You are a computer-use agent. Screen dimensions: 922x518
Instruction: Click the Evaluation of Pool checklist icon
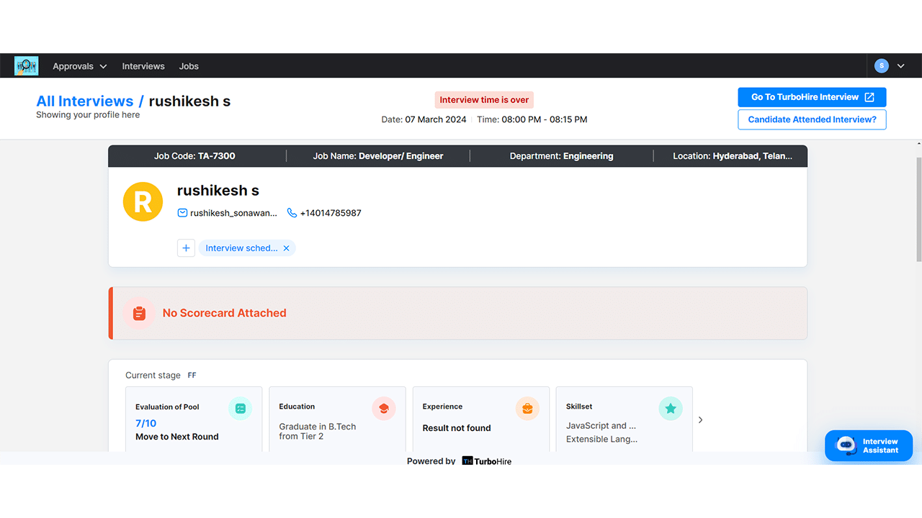[240, 409]
